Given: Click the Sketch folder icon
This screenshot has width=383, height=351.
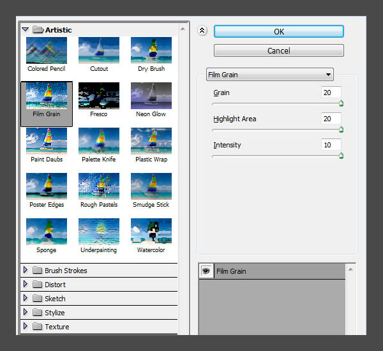Looking at the screenshot, I should pos(38,298).
